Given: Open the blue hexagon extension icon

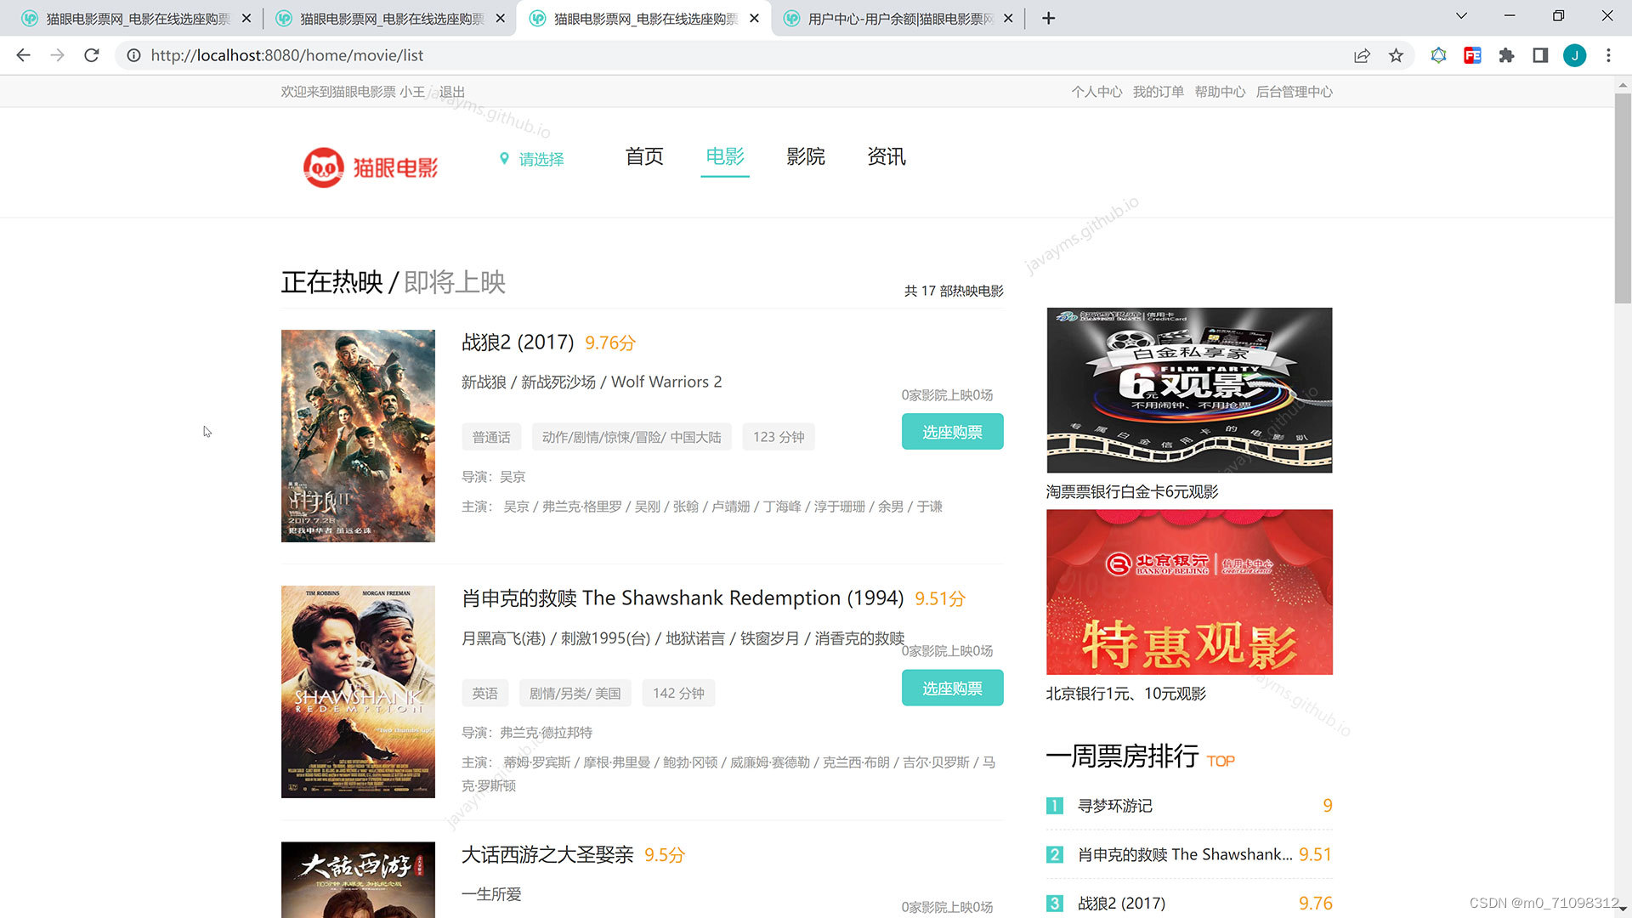Looking at the screenshot, I should (1438, 55).
